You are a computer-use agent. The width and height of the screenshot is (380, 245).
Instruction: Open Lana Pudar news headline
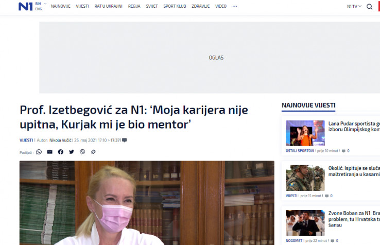point(354,127)
